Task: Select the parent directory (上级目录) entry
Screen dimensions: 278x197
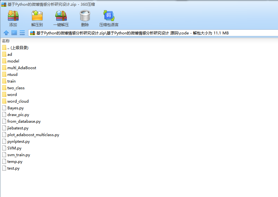Action: click(15, 47)
